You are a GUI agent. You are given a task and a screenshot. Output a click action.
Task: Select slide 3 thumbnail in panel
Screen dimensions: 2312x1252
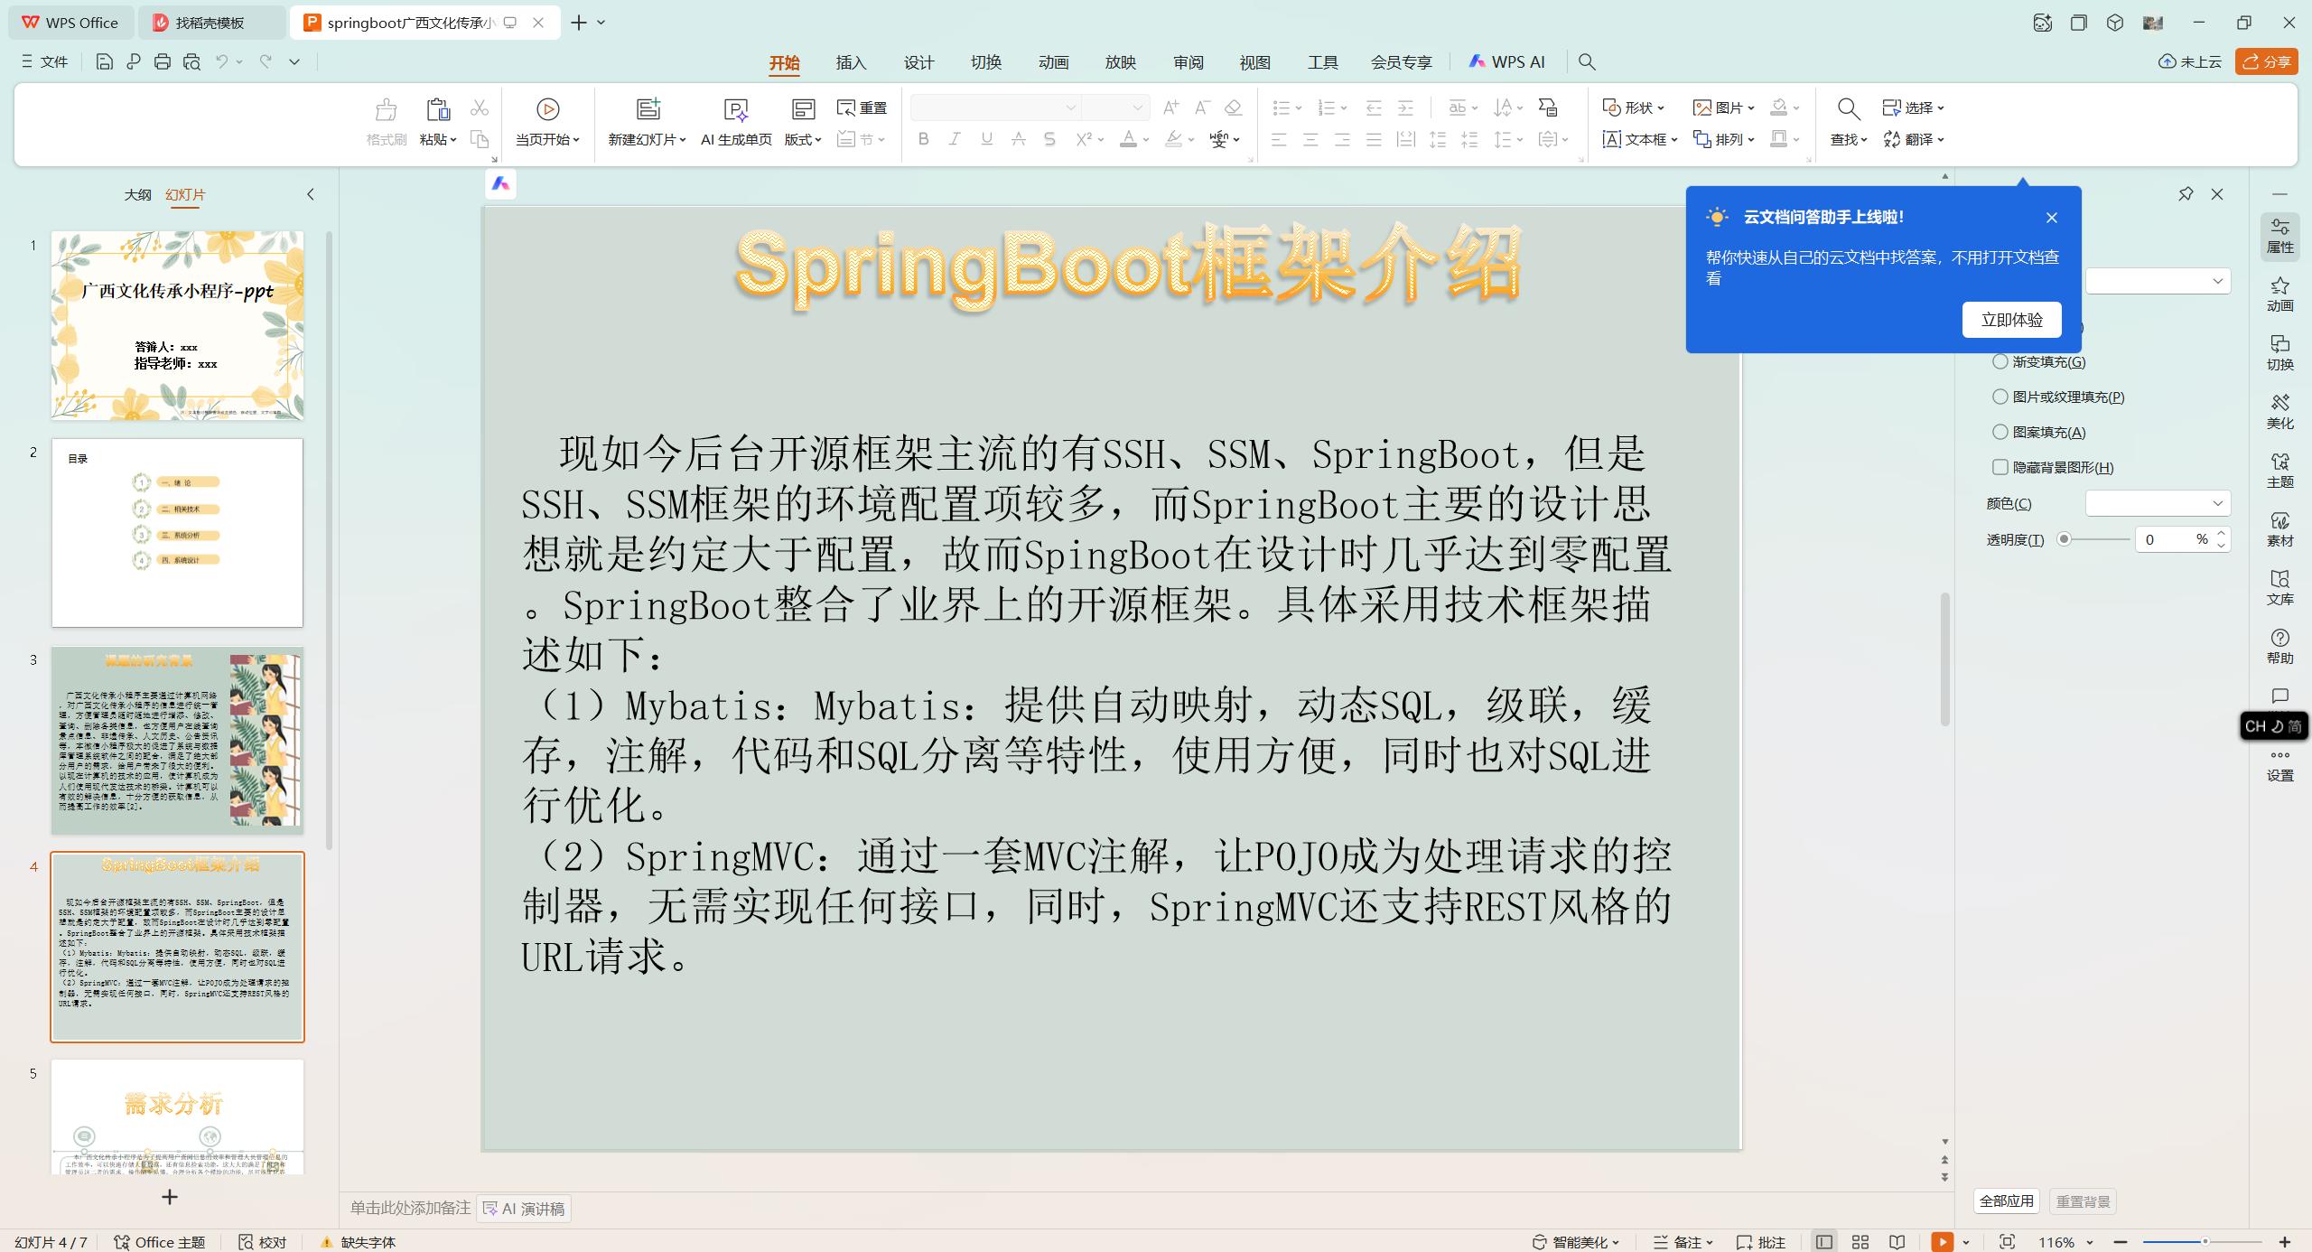(177, 738)
